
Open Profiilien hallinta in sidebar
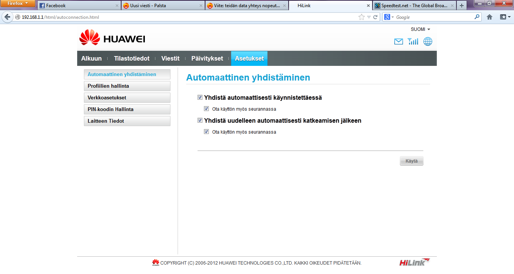[x=127, y=86]
